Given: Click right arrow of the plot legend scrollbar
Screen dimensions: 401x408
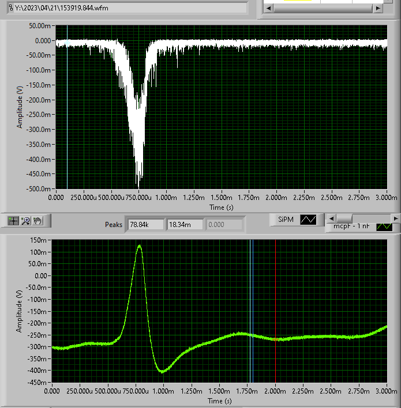Looking at the screenshot, I should pyautogui.click(x=396, y=218).
